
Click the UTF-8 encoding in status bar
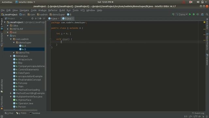click(197, 117)
